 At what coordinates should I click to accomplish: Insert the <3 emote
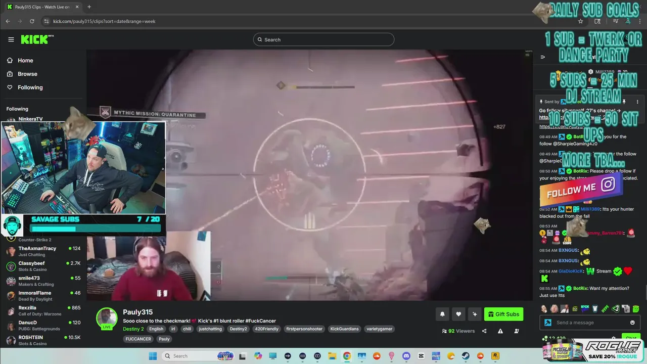615,308
